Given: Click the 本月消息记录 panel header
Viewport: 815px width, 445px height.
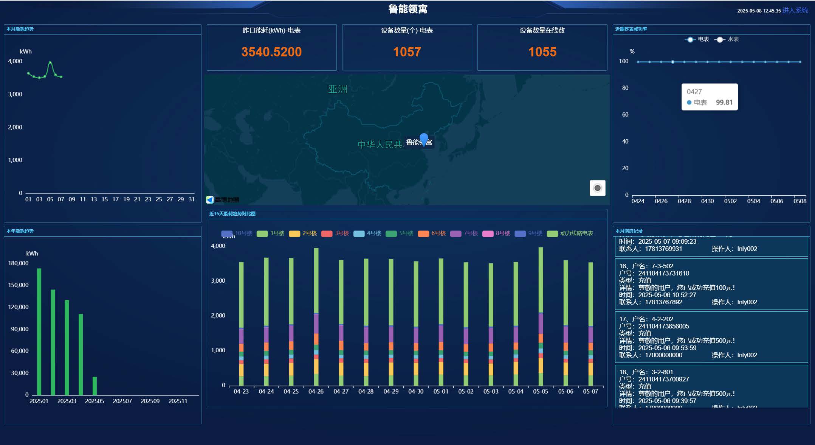Looking at the screenshot, I should click(x=629, y=231).
